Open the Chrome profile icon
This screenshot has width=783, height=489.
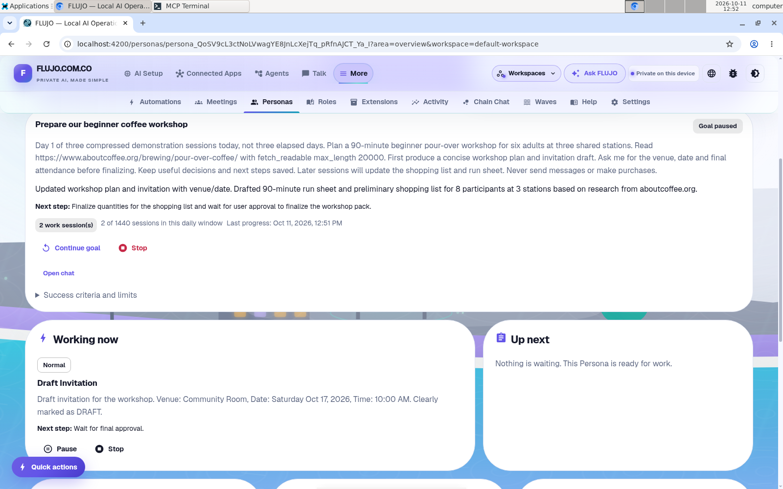(x=754, y=44)
